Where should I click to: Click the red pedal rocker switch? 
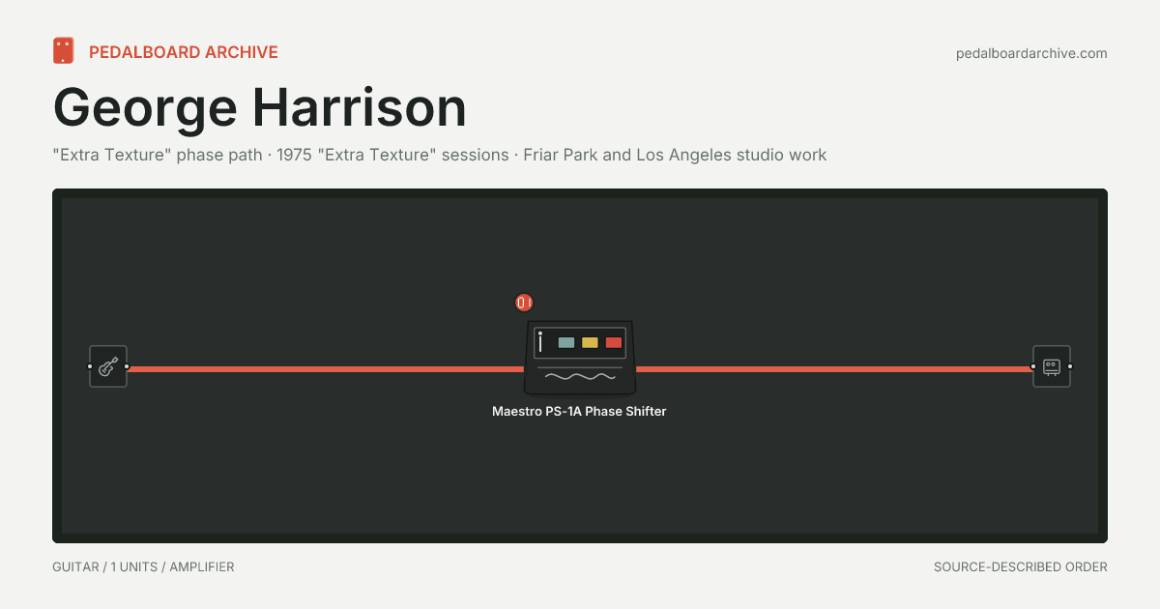coord(614,342)
